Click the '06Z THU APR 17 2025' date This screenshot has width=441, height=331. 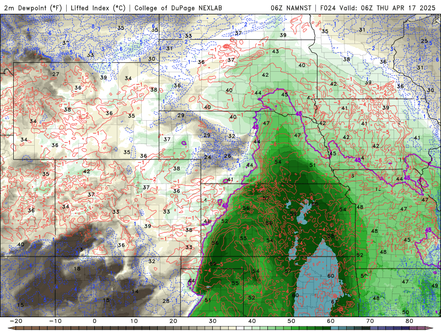pos(398,8)
